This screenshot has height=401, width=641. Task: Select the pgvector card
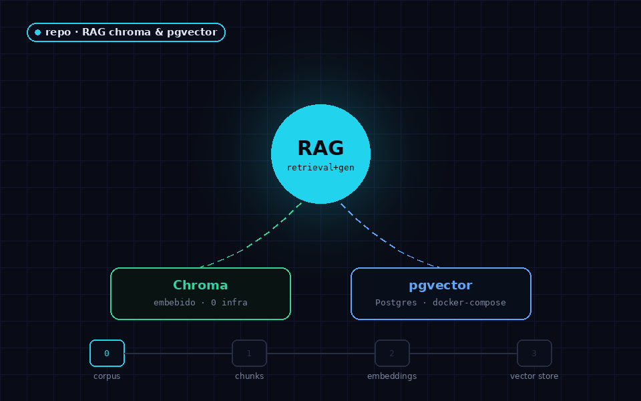(x=441, y=293)
